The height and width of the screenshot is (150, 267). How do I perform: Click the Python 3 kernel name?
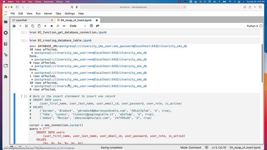(x=252, y=26)
